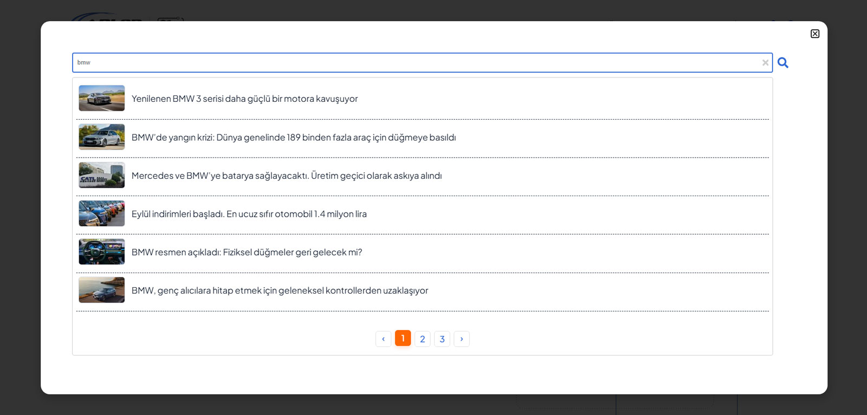The height and width of the screenshot is (415, 867).
Task: Open BMW genç alıcılara hitap article
Action: [x=280, y=290]
